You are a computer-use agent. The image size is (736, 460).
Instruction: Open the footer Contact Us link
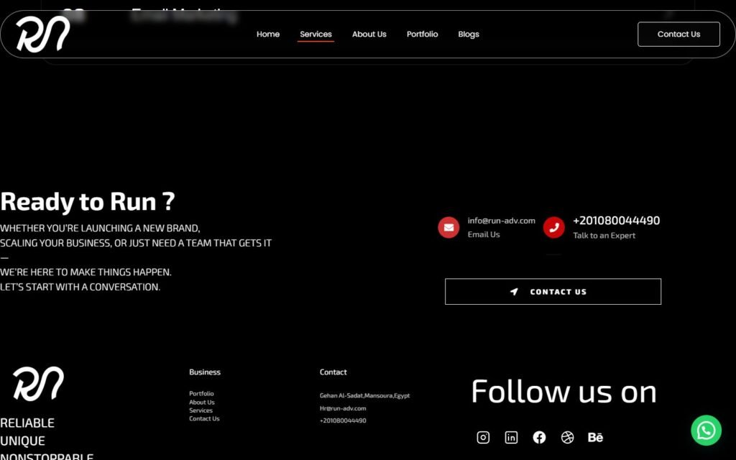pos(204,419)
